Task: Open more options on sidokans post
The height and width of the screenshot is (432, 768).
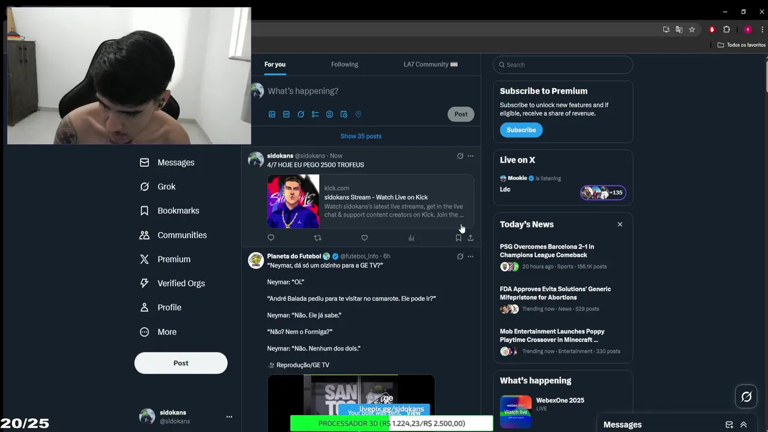Action: click(470, 156)
